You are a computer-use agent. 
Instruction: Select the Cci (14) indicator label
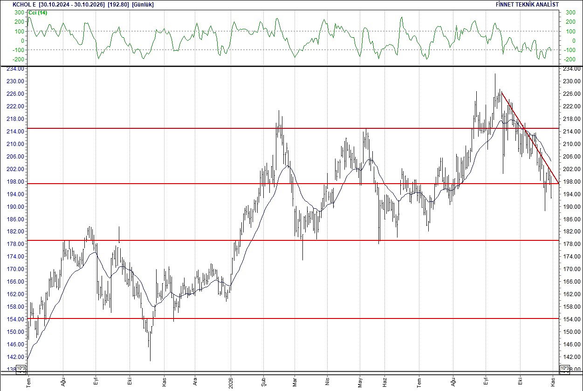point(37,13)
